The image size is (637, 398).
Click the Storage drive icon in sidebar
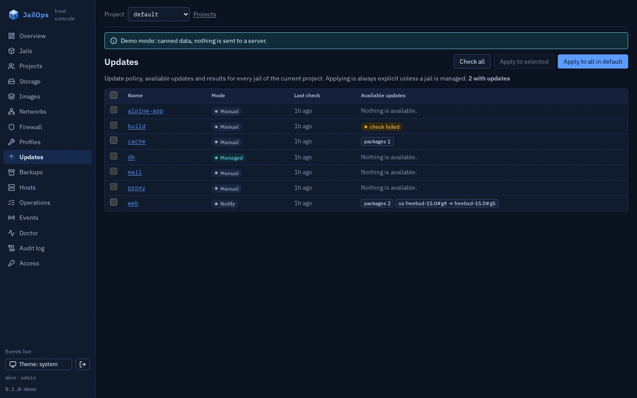(12, 81)
